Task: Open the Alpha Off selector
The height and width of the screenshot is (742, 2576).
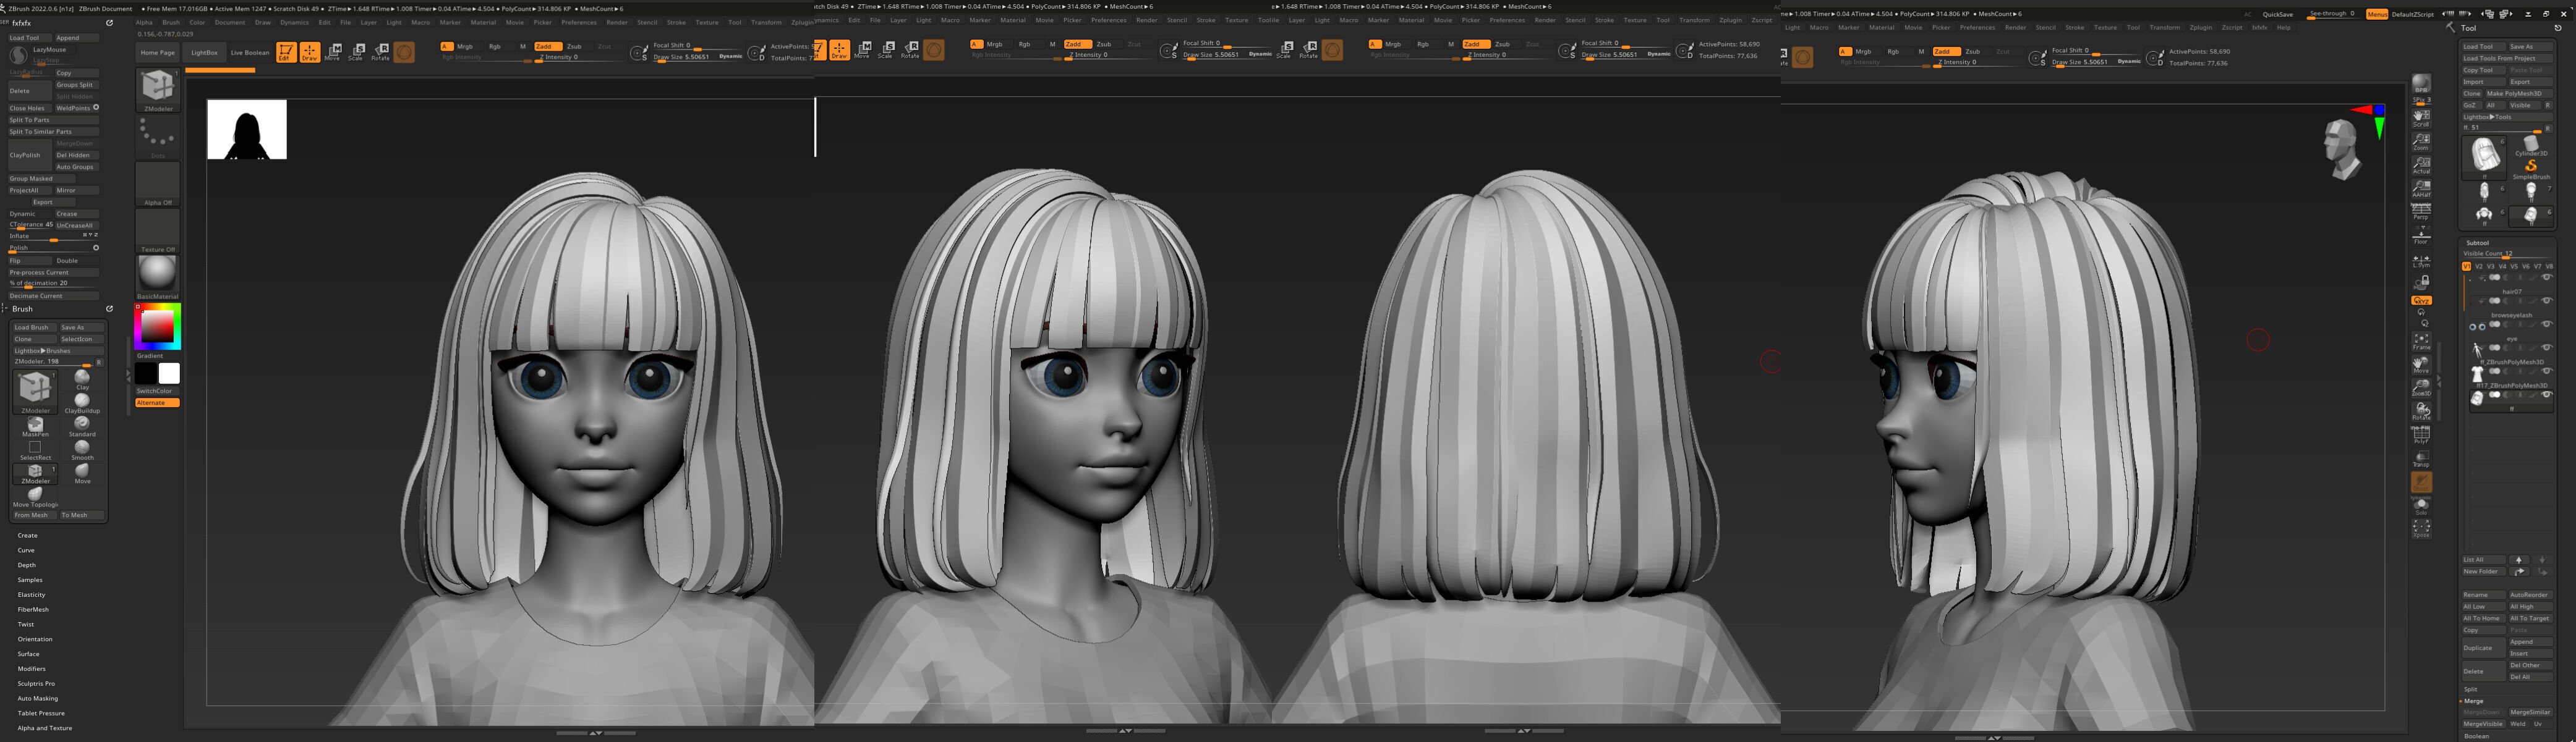Action: pos(157,185)
